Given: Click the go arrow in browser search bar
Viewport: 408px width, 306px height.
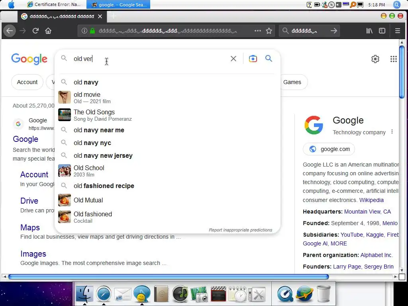Looking at the screenshot, I should (x=333, y=31).
